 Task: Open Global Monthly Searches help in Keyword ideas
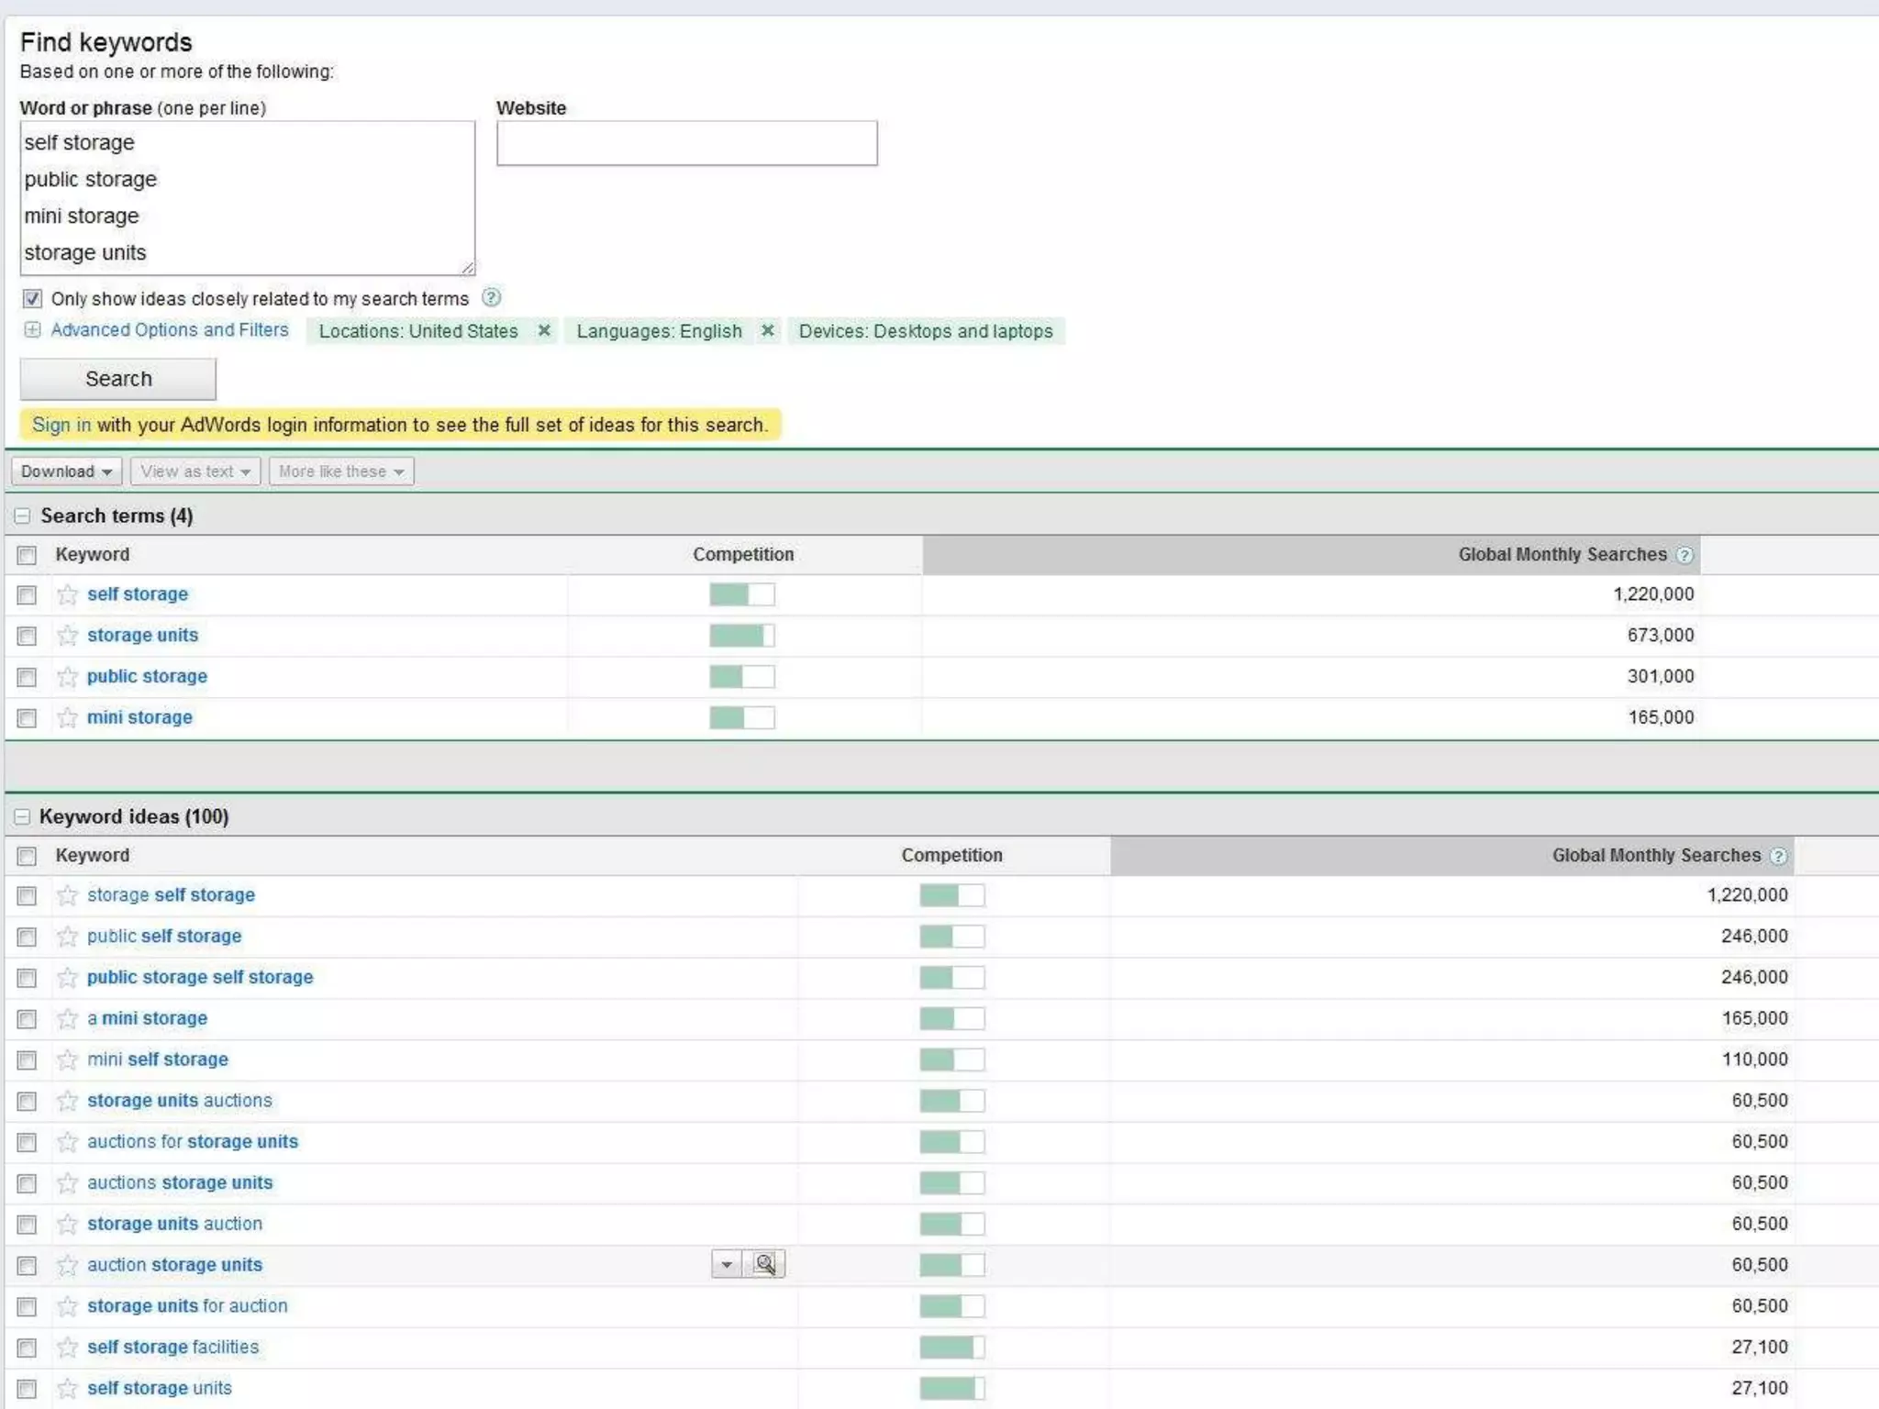point(1778,856)
